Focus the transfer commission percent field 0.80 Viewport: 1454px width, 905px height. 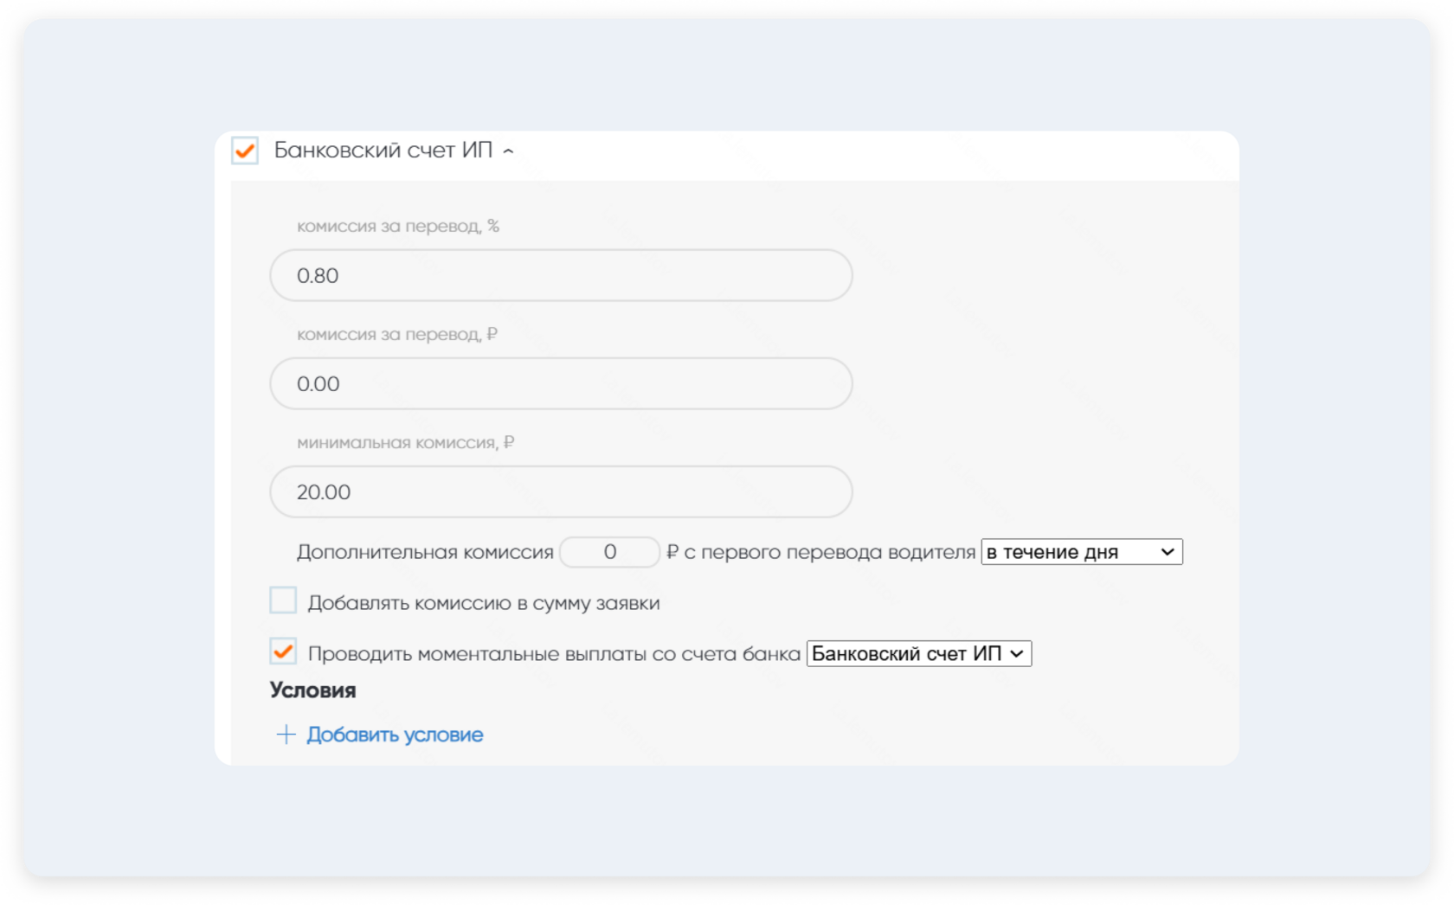pyautogui.click(x=561, y=276)
